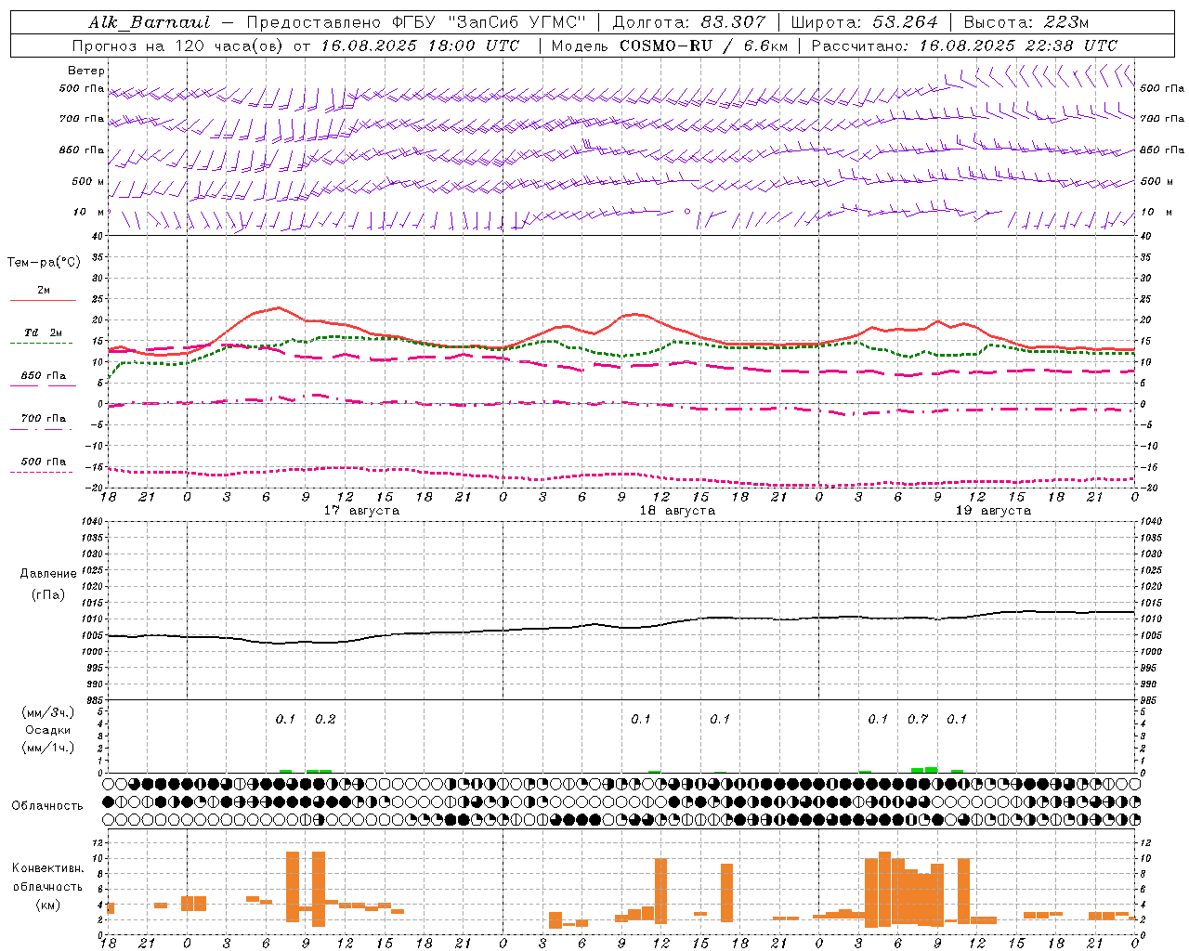
Task: Click the longitude value 83.307
Action: pyautogui.click(x=734, y=22)
